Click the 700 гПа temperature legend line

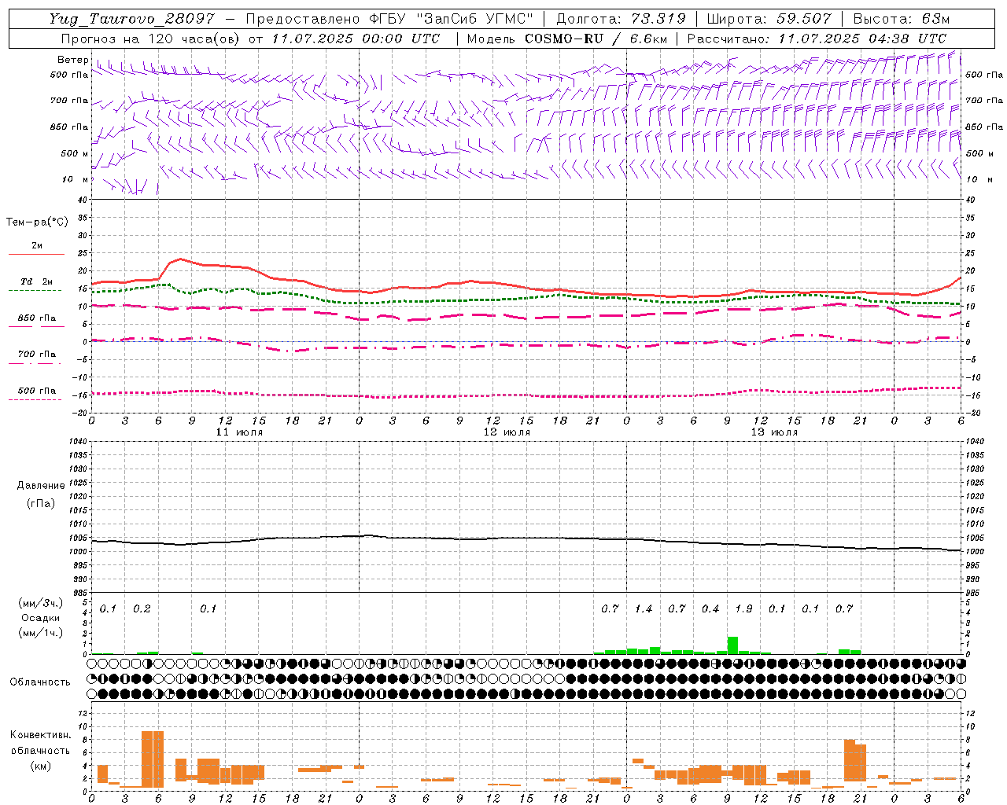coord(35,363)
